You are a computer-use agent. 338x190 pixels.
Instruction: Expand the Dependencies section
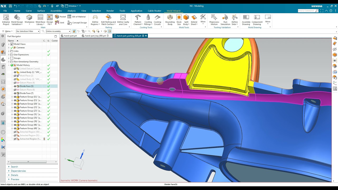pyautogui.click(x=18, y=171)
